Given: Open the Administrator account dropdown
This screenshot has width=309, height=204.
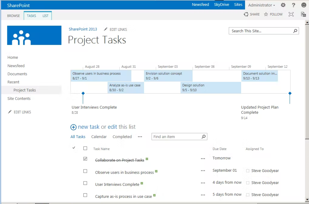Looking at the screenshot, I should [x=262, y=5].
